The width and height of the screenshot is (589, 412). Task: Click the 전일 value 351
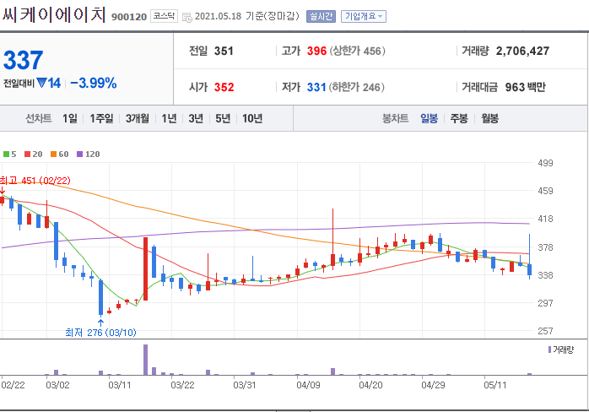(x=224, y=51)
